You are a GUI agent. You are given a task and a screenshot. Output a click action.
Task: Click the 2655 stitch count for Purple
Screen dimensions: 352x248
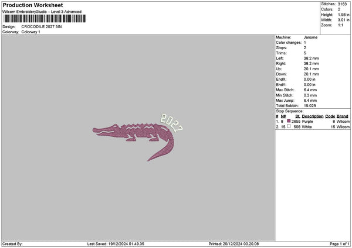[x=296, y=122]
